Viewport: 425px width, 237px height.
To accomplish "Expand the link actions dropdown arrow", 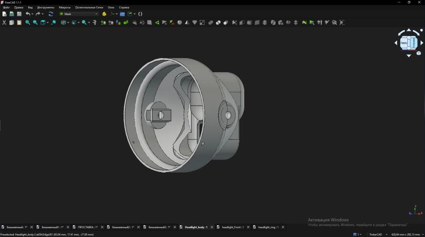I will pos(135,14).
